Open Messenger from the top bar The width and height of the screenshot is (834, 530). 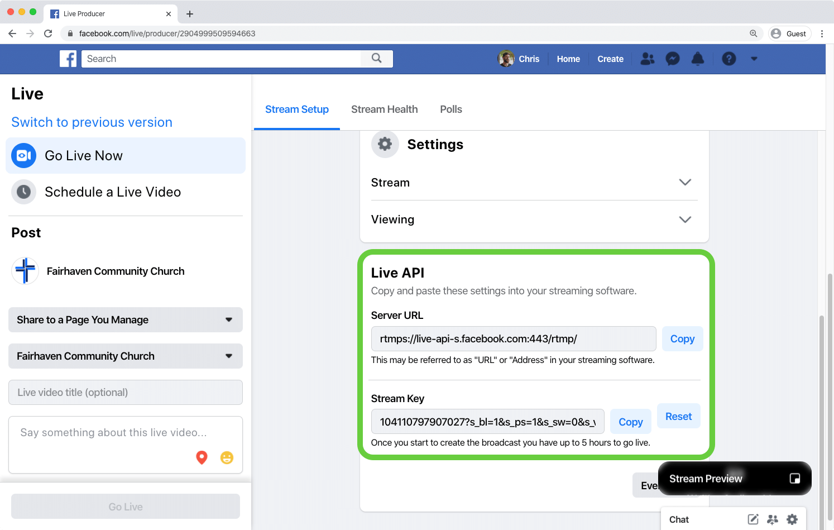[x=673, y=59]
